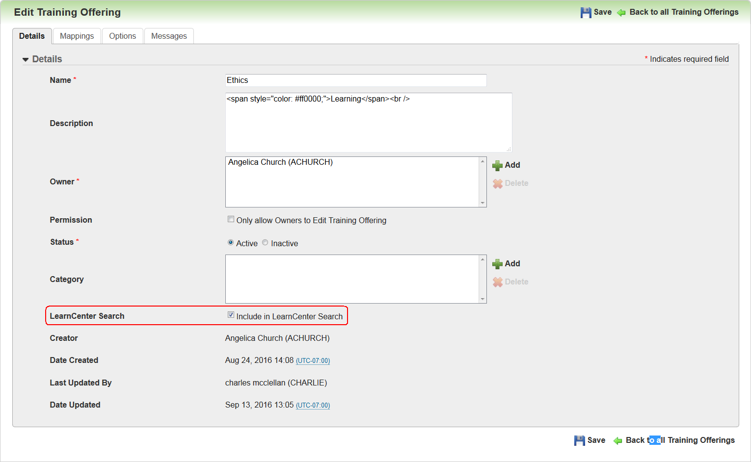This screenshot has width=751, height=462.
Task: Click the Add icon next to Category list
Action: point(498,263)
